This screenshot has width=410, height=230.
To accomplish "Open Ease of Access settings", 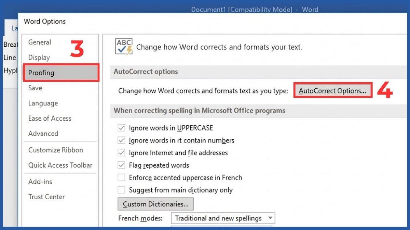I will coord(50,118).
